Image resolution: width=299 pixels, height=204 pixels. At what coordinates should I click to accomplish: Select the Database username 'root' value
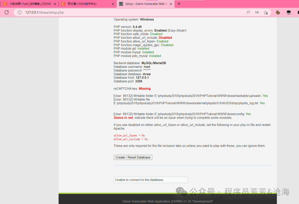point(147,67)
